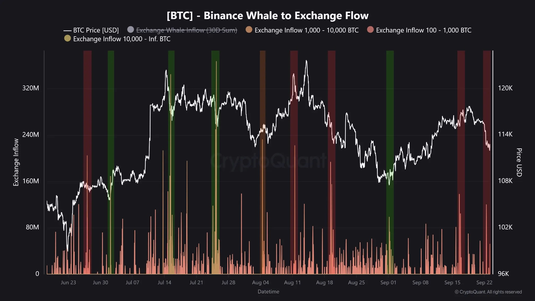535x301 pixels.
Task: Click the 320M value on the inflow axis
Action: coord(31,88)
